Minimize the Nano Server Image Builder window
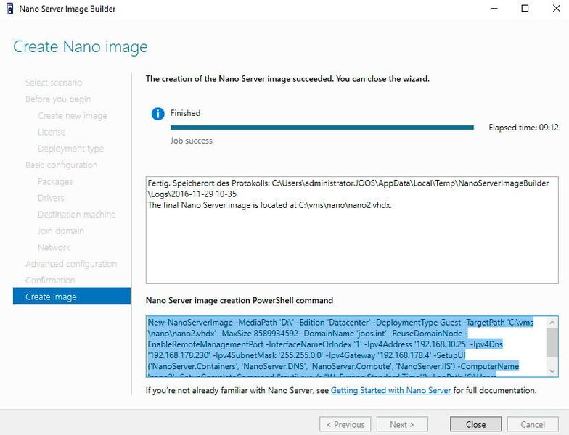 coord(494,9)
